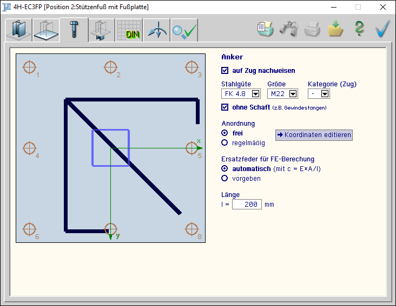Toggle 'auf Zug nachweisen' checkbox
396x306 pixels.
[x=225, y=70]
